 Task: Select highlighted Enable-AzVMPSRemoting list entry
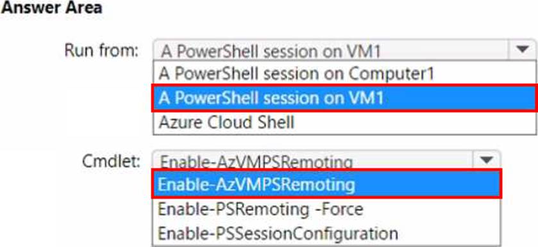(326, 184)
